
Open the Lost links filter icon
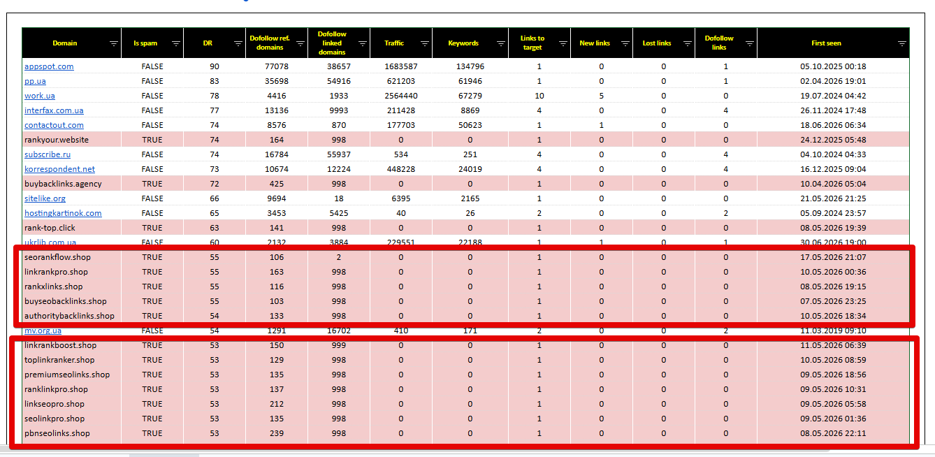688,43
